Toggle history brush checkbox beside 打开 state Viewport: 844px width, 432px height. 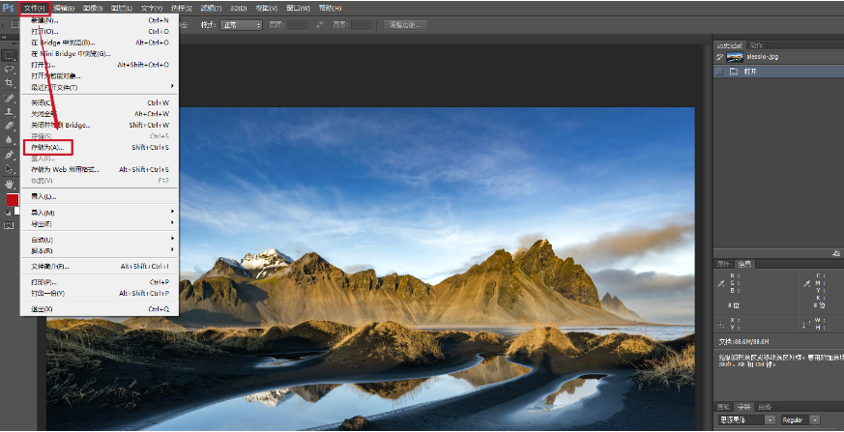(719, 72)
